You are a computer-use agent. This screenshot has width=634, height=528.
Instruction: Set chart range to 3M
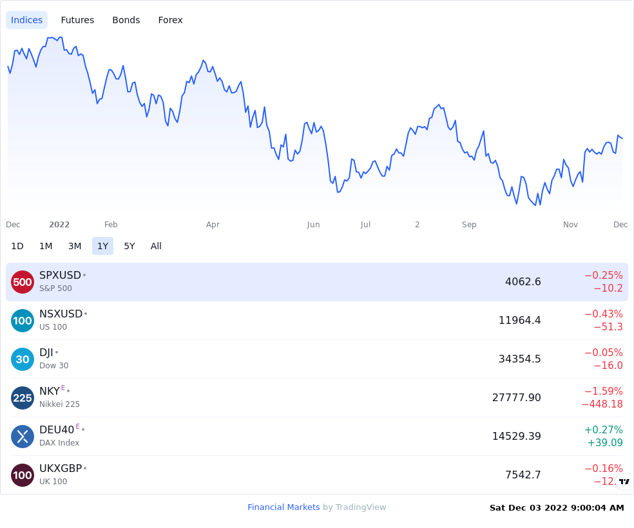click(x=75, y=246)
